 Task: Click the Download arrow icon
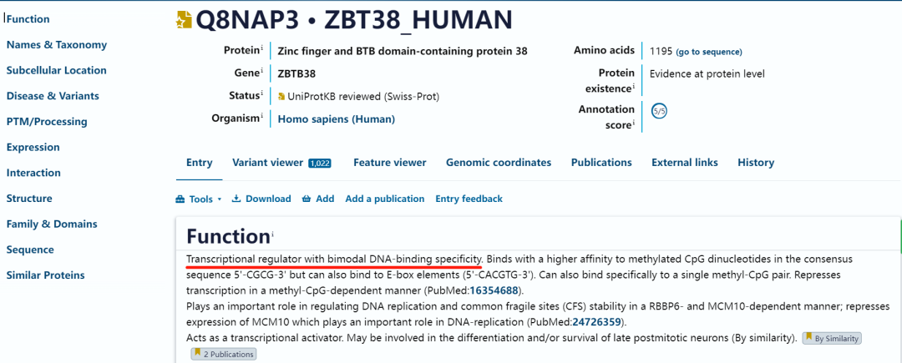click(x=236, y=199)
